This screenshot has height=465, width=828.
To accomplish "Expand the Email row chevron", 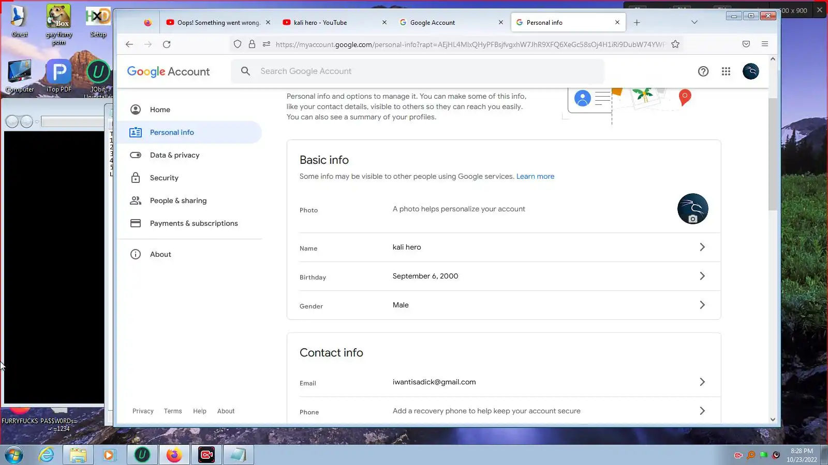I will click(x=702, y=382).
